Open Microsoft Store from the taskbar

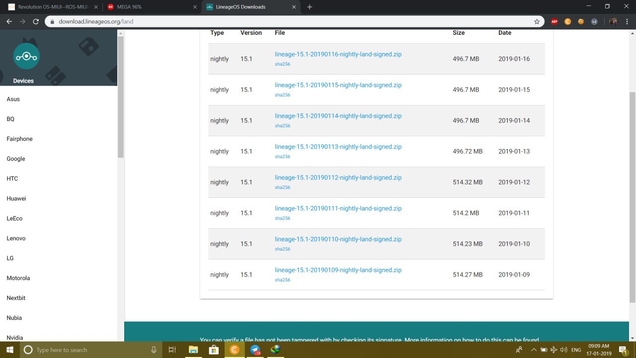click(x=214, y=350)
